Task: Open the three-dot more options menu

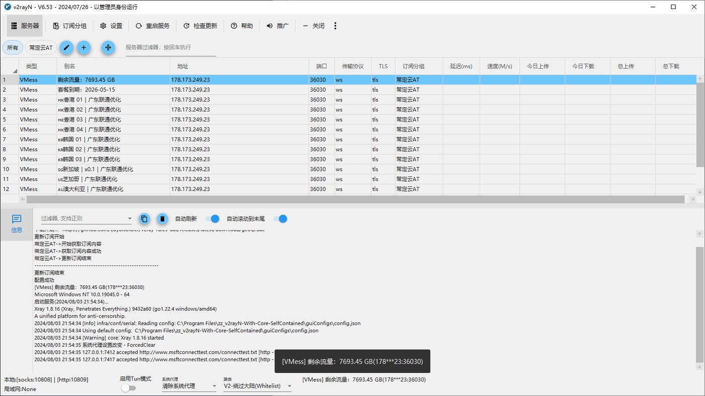Action: click(335, 26)
